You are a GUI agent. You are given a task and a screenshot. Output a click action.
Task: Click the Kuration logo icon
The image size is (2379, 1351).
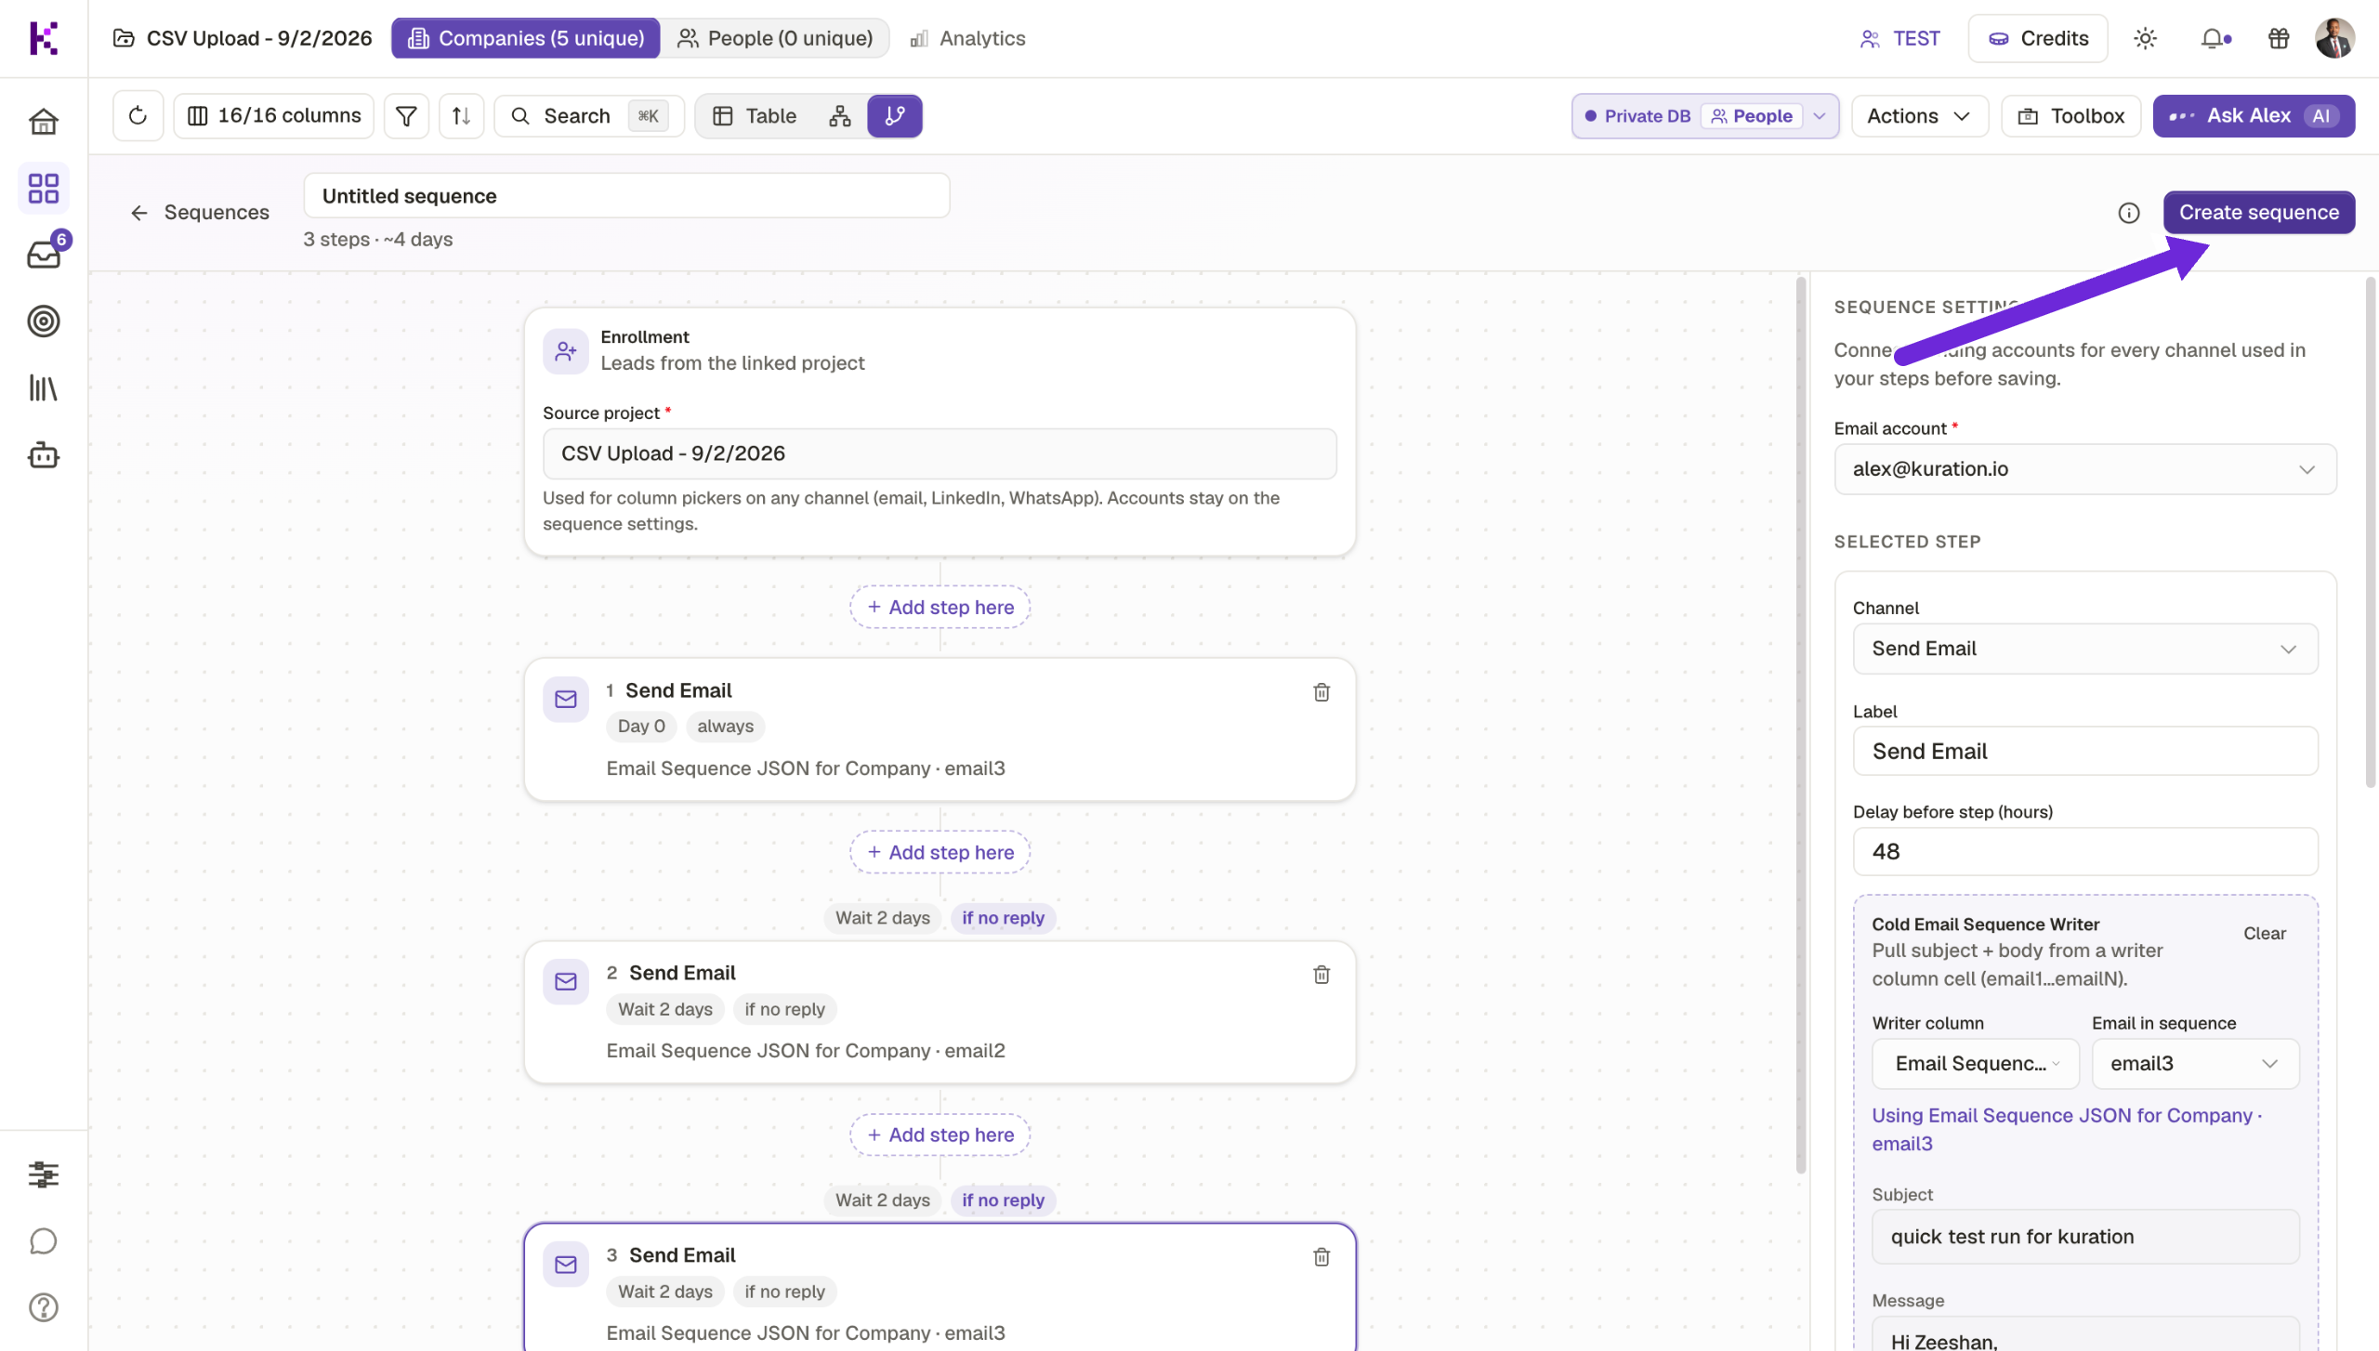click(43, 38)
